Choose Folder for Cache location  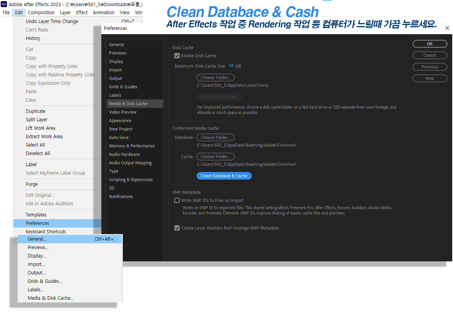pos(215,157)
